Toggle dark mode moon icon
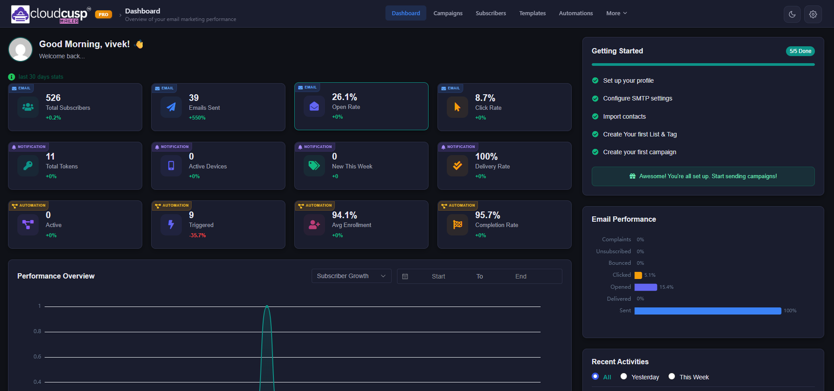 [792, 14]
